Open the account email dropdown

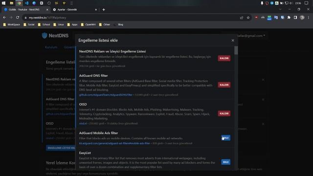click(x=251, y=36)
